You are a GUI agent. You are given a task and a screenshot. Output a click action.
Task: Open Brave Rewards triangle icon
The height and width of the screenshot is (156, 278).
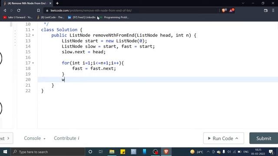pyautogui.click(x=232, y=10)
